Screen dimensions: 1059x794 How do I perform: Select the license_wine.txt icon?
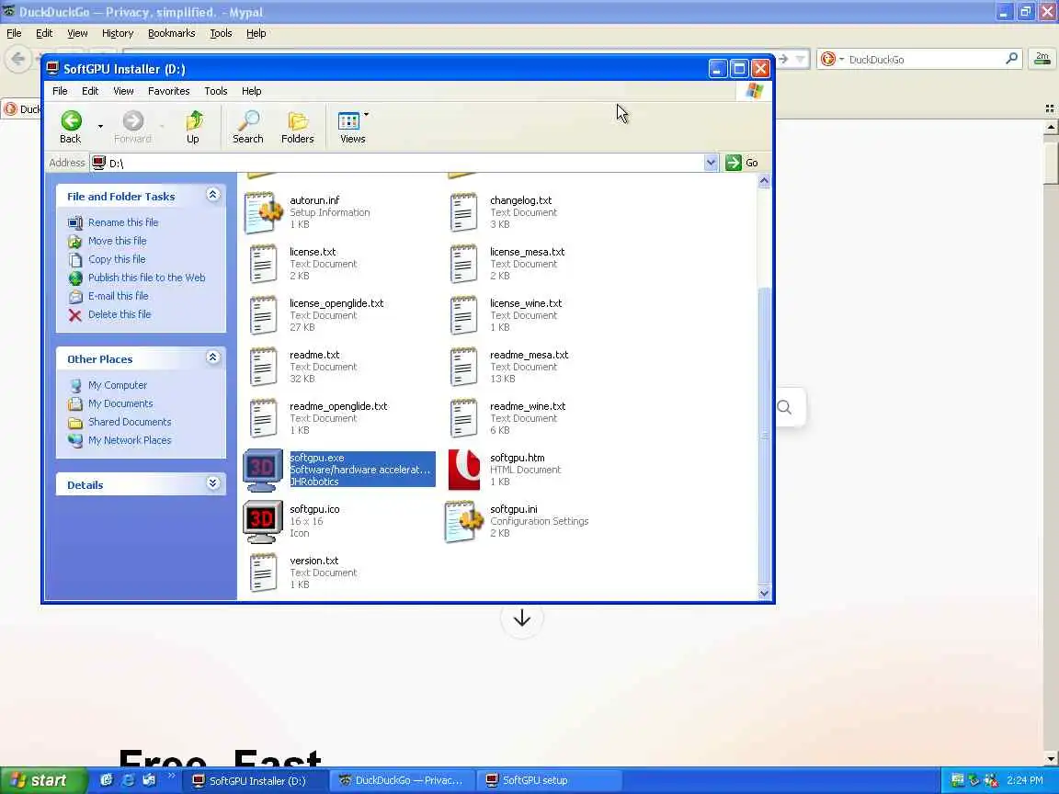pyautogui.click(x=463, y=314)
